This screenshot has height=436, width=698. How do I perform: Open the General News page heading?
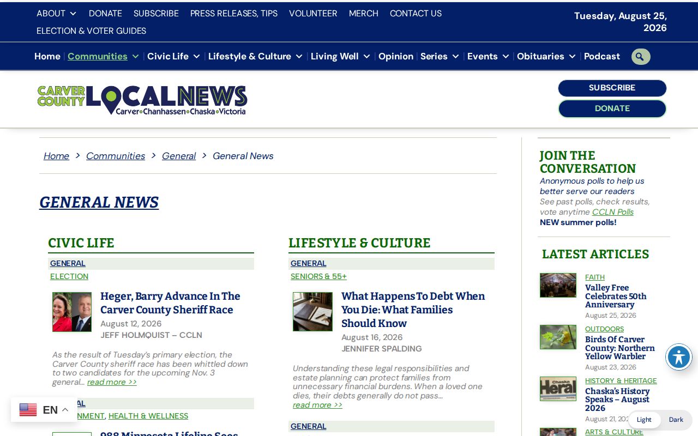click(x=99, y=202)
